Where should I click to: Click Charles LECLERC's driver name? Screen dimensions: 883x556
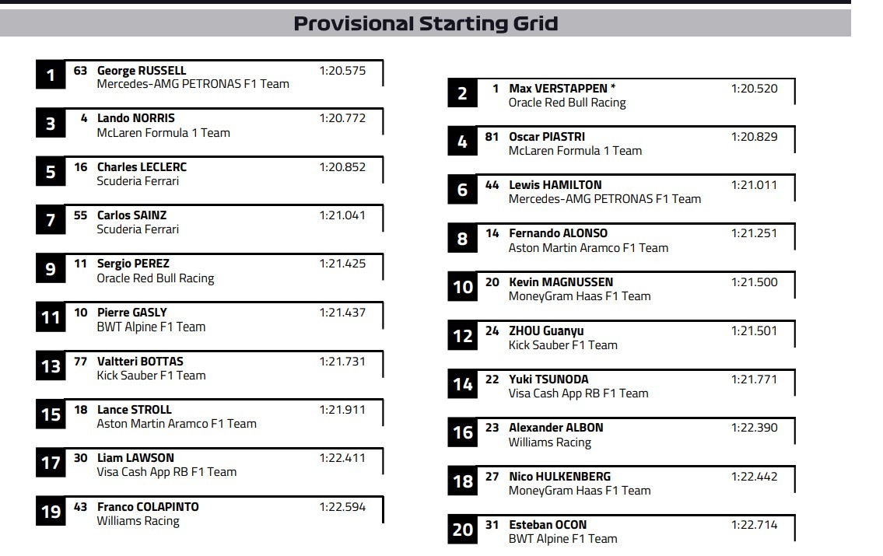pyautogui.click(x=142, y=166)
